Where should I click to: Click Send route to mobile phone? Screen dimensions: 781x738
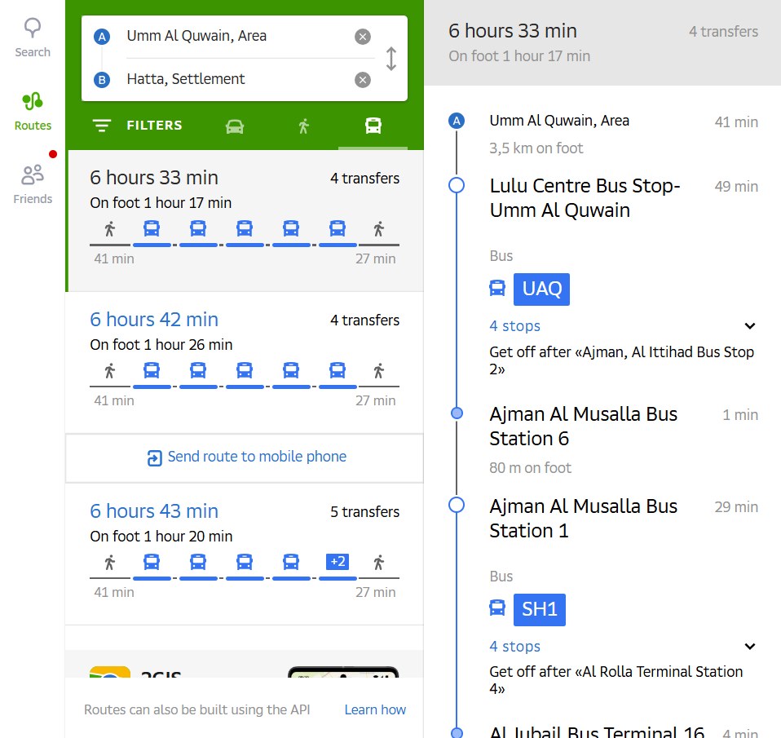pyautogui.click(x=246, y=457)
